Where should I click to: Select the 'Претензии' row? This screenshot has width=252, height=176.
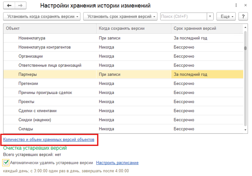123,84
